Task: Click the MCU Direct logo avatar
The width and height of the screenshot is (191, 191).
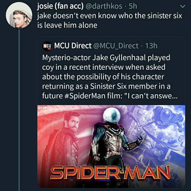Action: [47, 46]
